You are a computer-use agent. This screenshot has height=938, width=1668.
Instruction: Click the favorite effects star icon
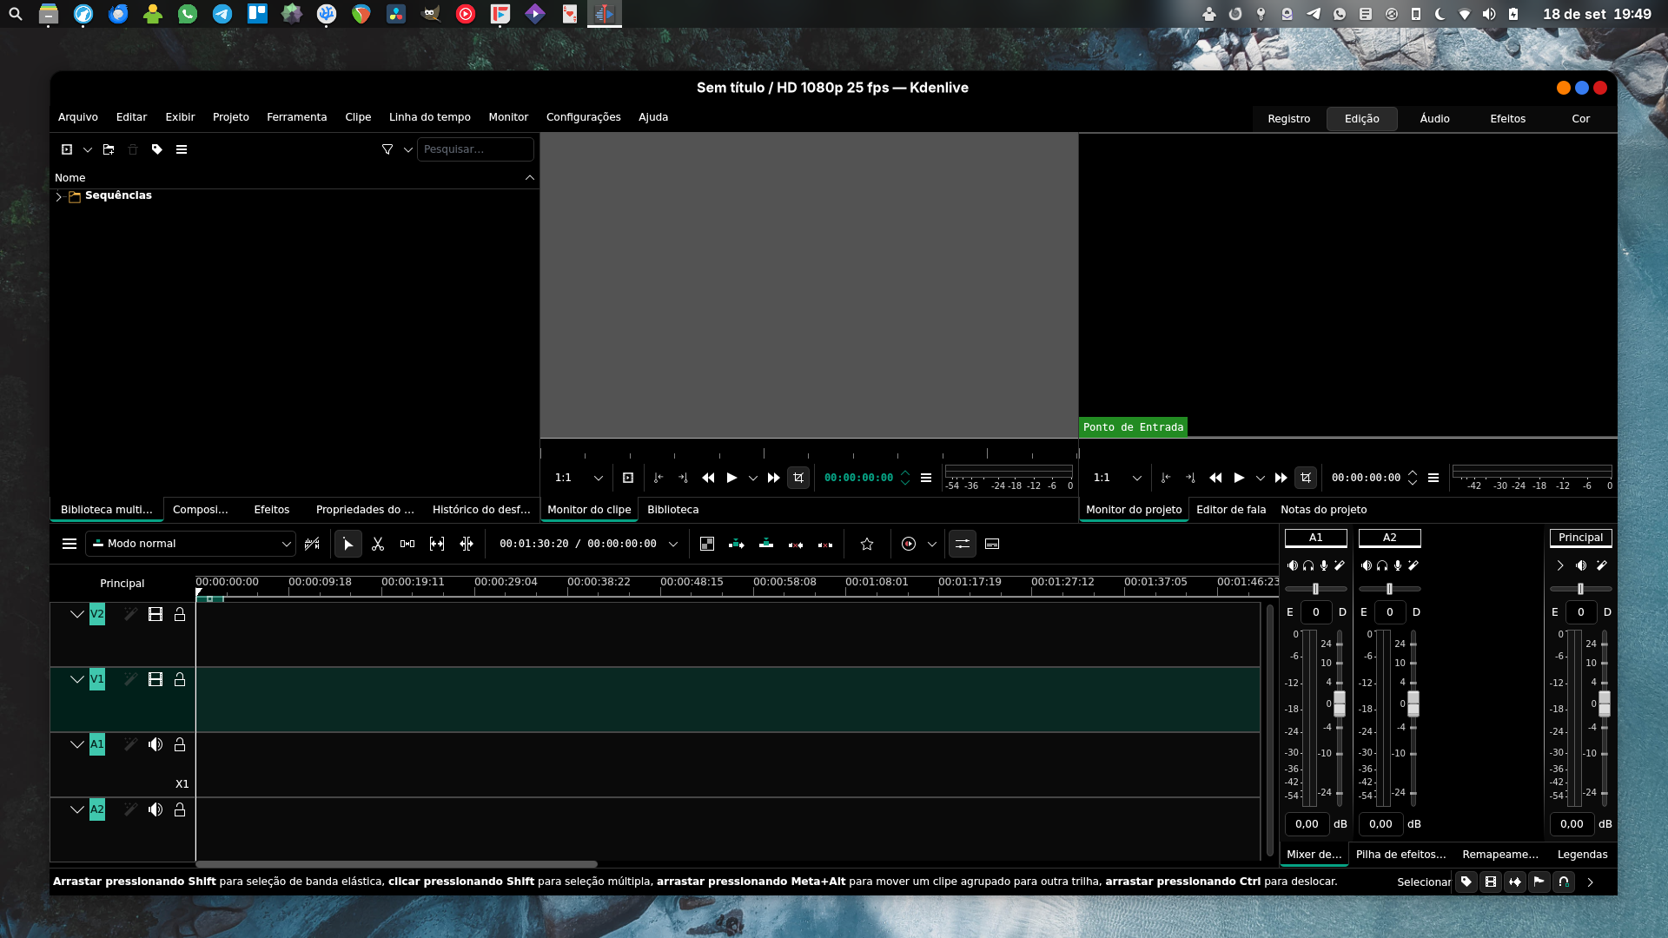pos(867,544)
